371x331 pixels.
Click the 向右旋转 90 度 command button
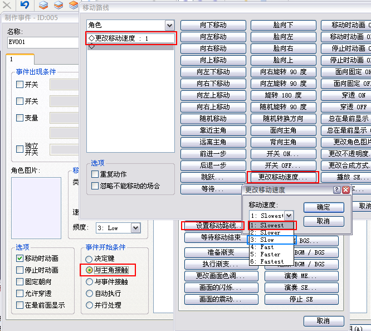tap(283, 72)
